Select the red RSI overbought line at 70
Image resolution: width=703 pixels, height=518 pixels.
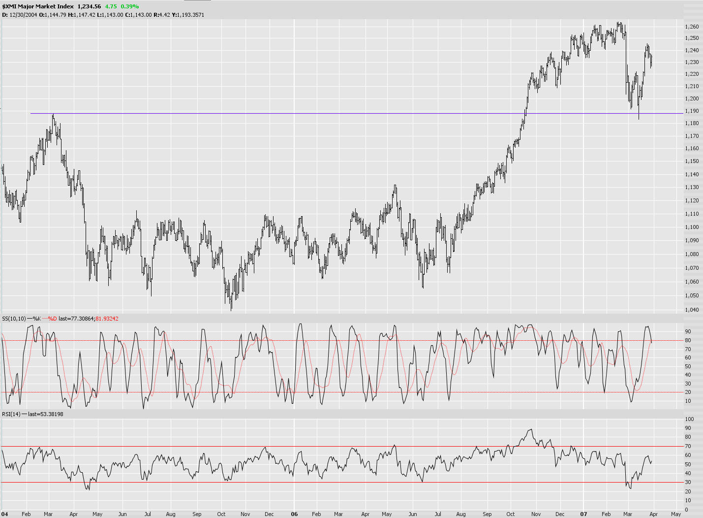point(342,446)
